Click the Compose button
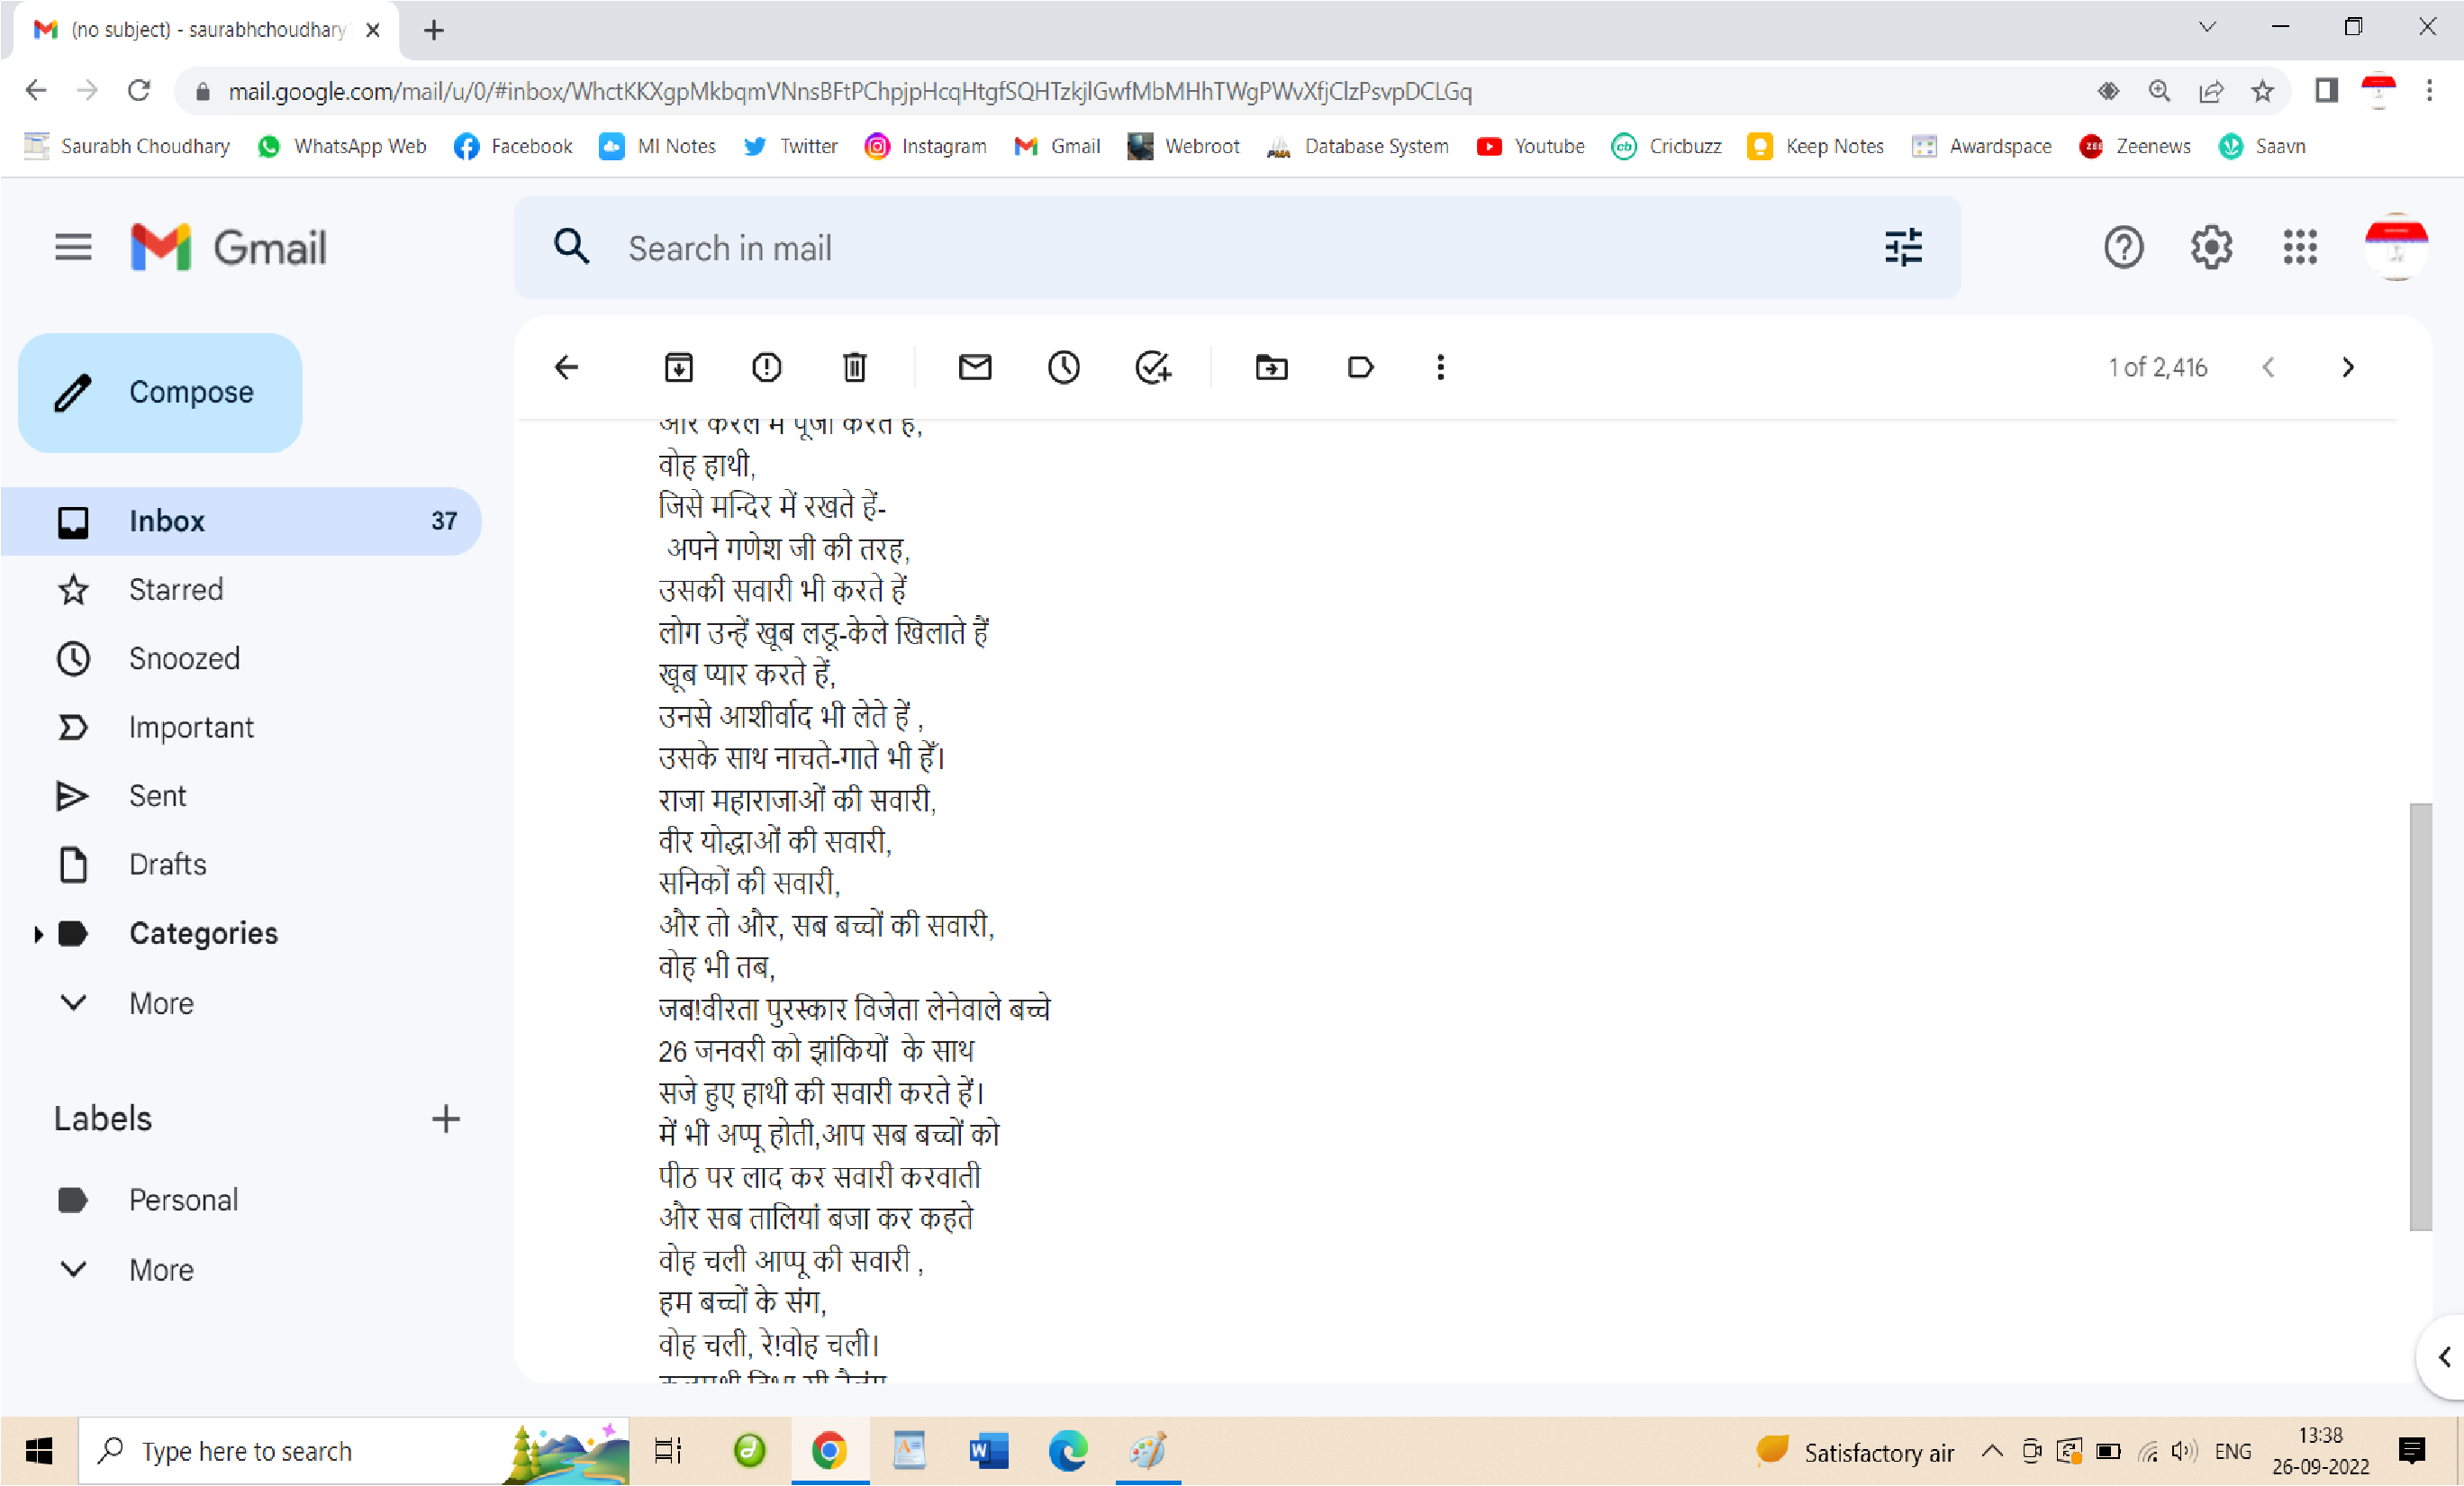 pos(160,392)
